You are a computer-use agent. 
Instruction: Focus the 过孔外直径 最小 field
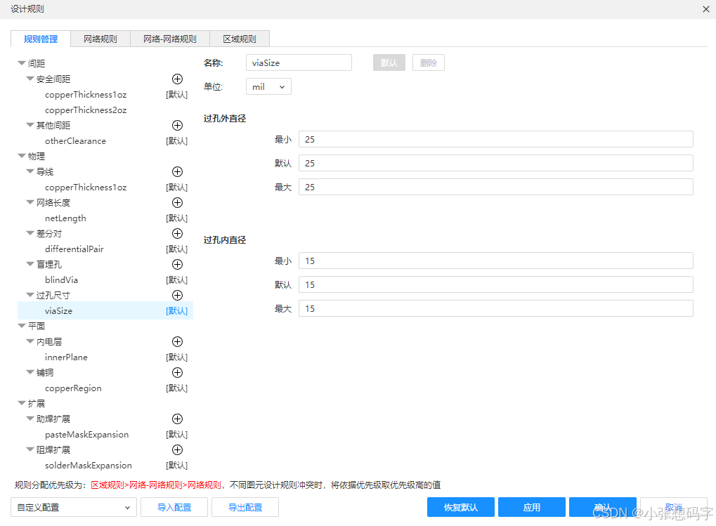(496, 139)
